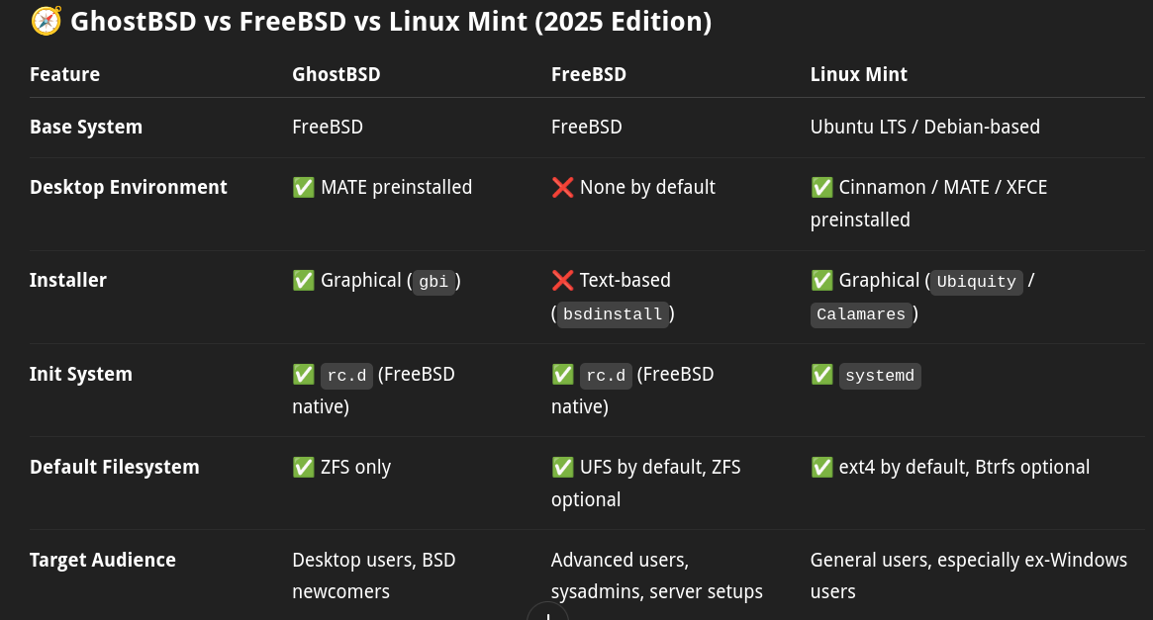Click the compass emoji beside the page title

click(x=46, y=21)
